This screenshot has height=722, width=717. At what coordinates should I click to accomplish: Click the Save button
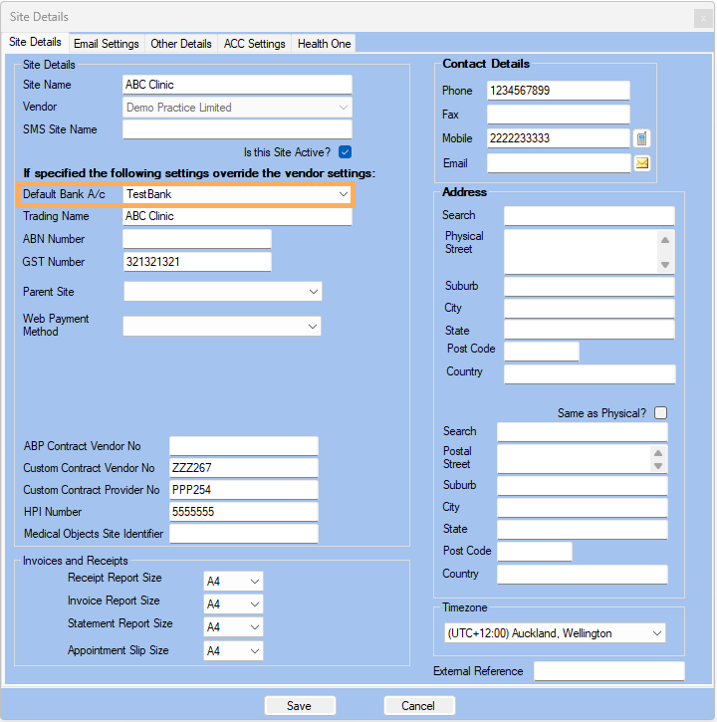click(x=300, y=705)
